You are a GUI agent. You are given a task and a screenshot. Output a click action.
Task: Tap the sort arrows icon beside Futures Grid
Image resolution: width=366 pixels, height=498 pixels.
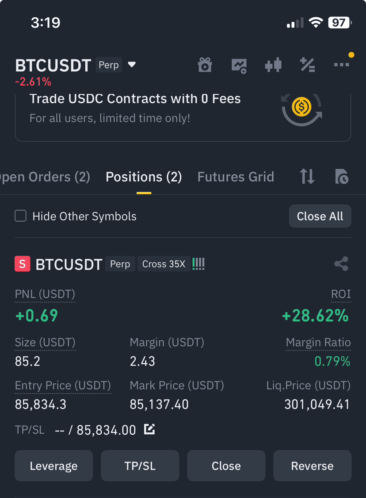click(307, 177)
